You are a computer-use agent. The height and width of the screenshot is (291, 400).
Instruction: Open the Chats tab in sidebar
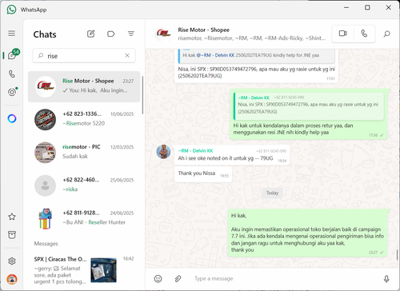(12, 55)
